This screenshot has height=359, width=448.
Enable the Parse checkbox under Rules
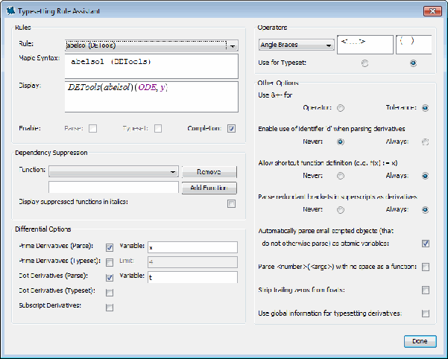click(x=93, y=128)
